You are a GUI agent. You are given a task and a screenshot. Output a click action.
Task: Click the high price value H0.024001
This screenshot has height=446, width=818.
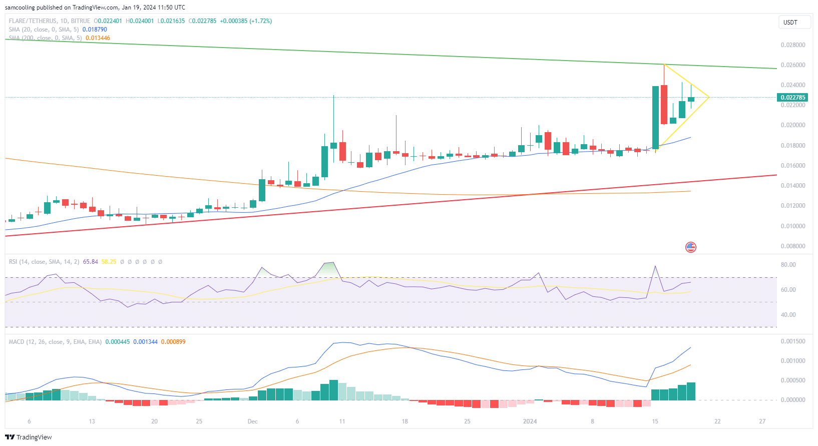coord(140,21)
